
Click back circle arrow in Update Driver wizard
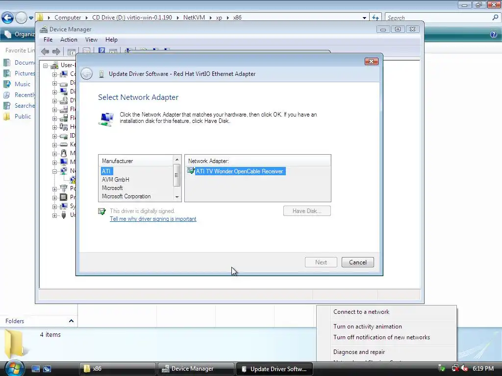click(86, 74)
